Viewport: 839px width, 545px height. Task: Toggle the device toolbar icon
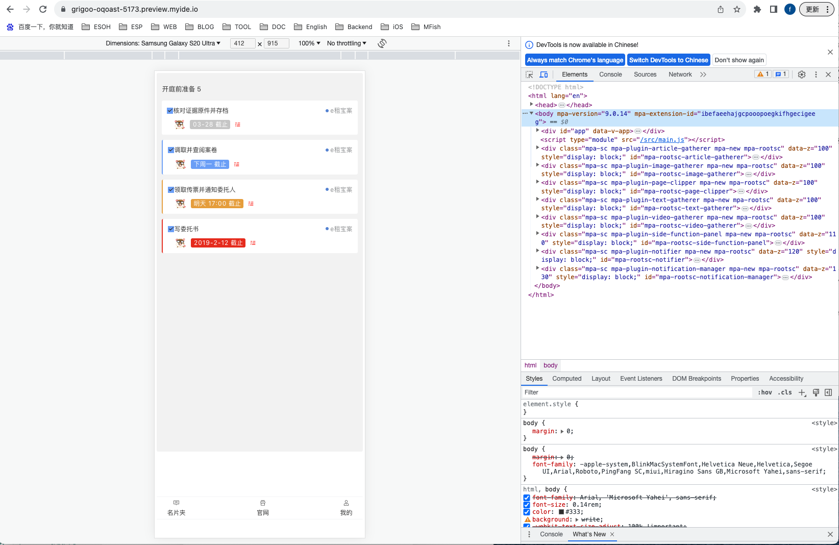point(544,75)
